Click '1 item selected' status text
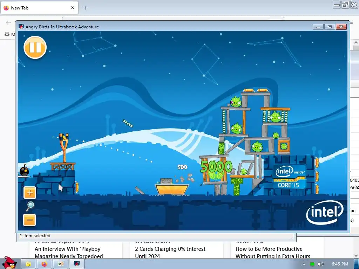Screen dimensions: 359x269 (35, 236)
